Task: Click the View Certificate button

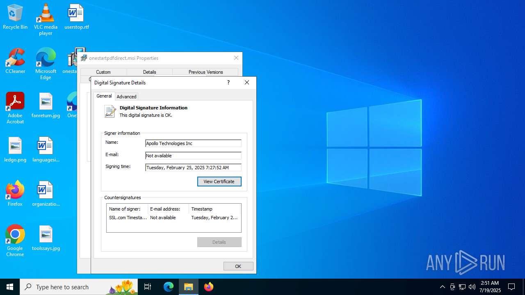Action: (219, 182)
